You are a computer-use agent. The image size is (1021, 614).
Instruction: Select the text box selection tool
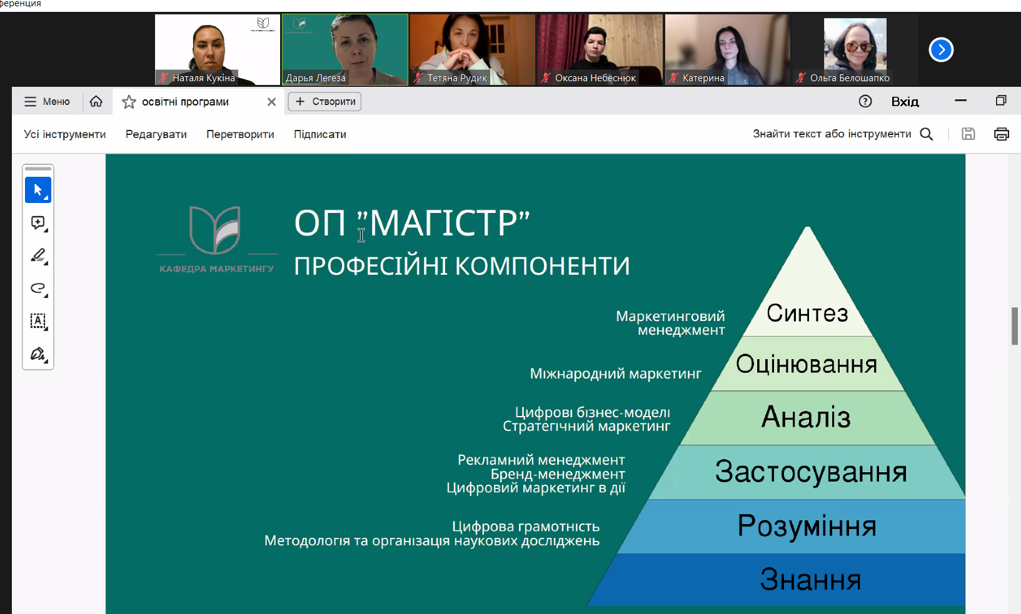(38, 321)
